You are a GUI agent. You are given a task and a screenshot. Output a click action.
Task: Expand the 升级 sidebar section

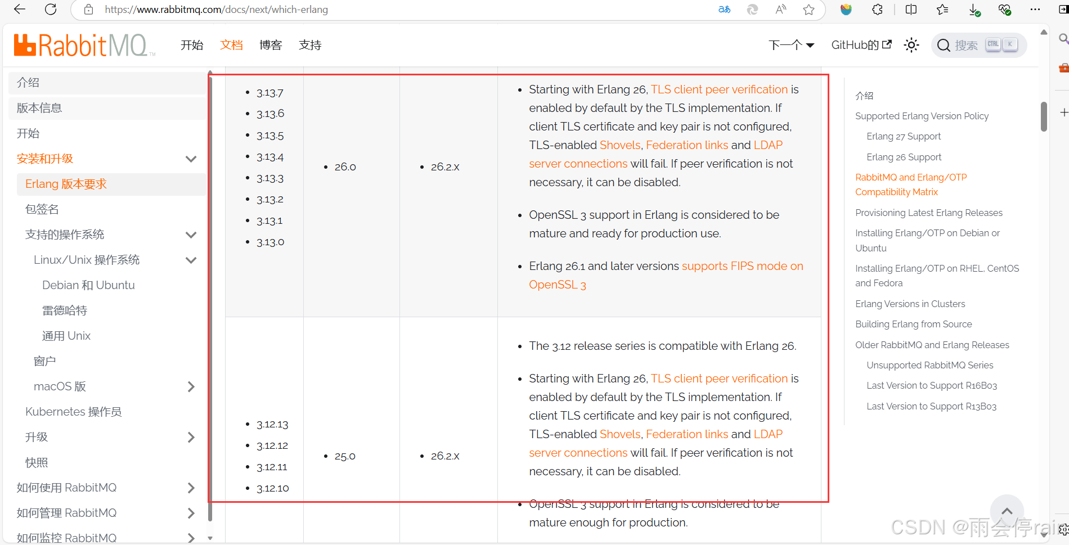(x=191, y=438)
